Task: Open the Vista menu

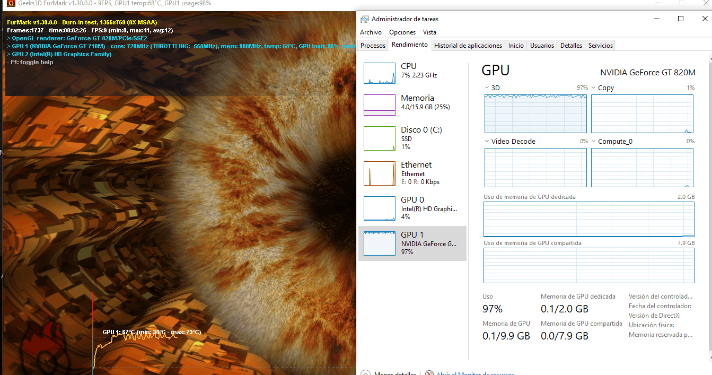Action: pos(429,32)
